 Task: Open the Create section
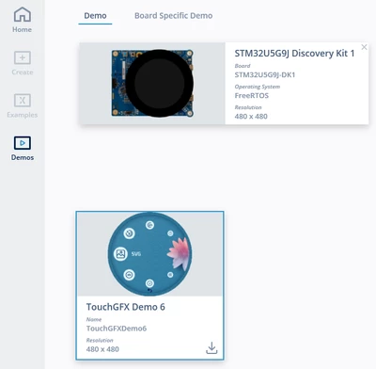[x=23, y=63]
